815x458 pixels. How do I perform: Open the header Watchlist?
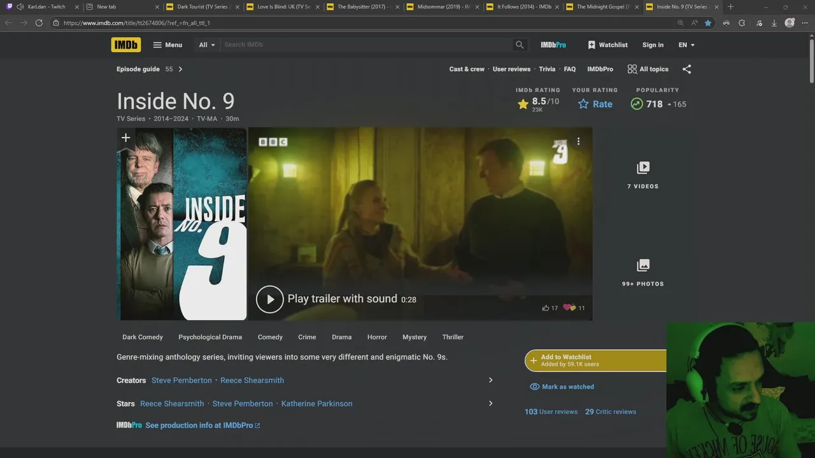coord(607,45)
